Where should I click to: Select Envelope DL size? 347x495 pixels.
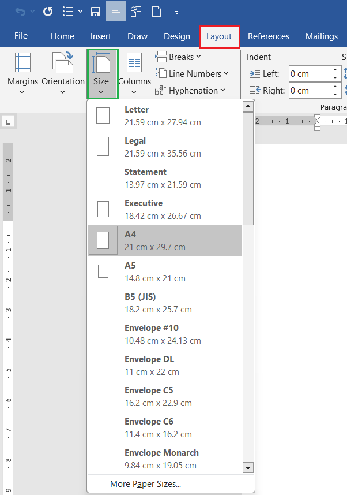[165, 366]
